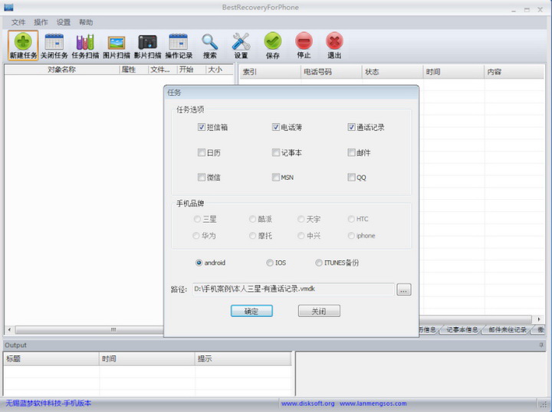The image size is (552, 412).
Task: Select the HTC brand radio button
Action: 351,219
